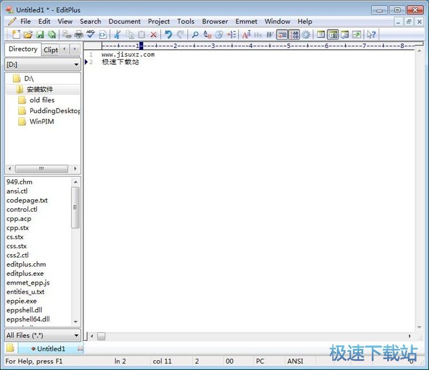Viewport: 429px width, 370px height.
Task: Click the New file toolbar icon
Action: 15,35
